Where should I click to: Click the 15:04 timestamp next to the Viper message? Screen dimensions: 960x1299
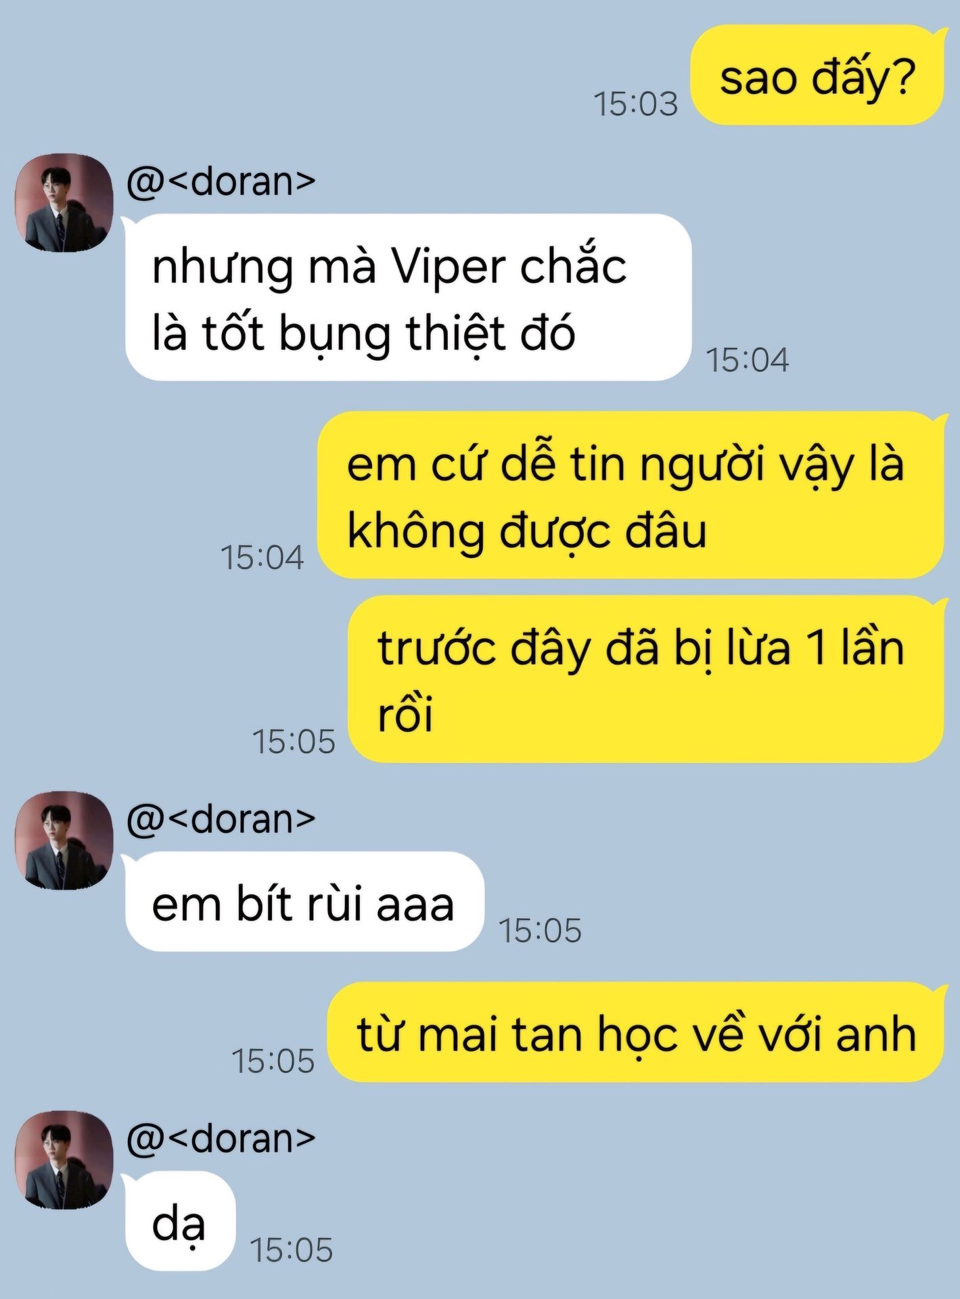click(x=748, y=360)
